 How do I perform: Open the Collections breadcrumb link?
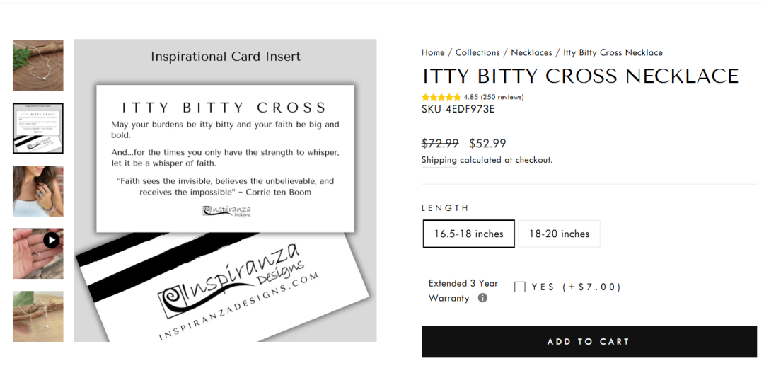click(477, 52)
